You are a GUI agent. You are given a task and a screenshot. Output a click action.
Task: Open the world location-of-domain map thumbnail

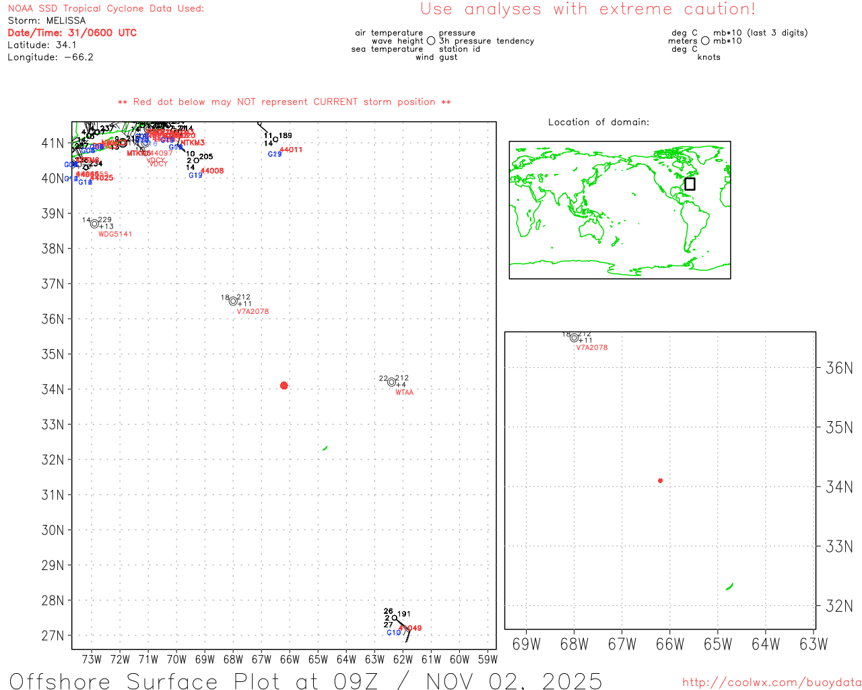click(620, 210)
